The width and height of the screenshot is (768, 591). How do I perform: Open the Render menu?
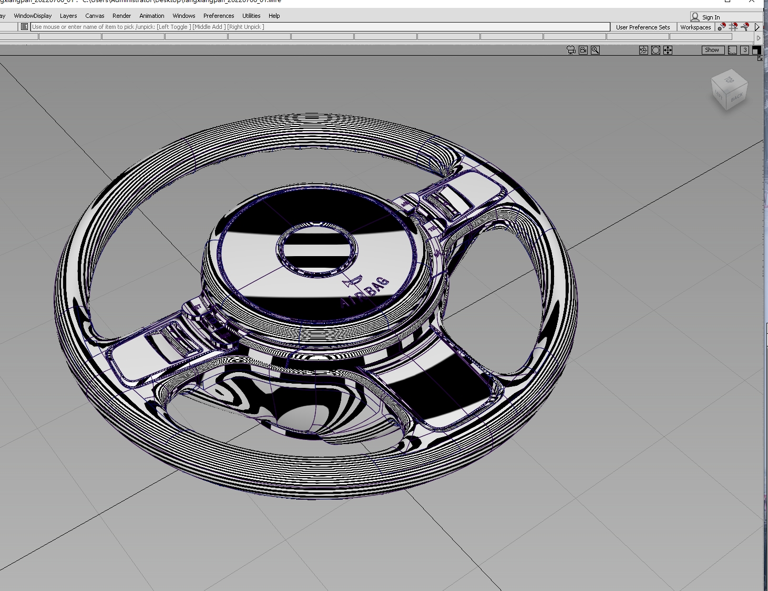(121, 15)
